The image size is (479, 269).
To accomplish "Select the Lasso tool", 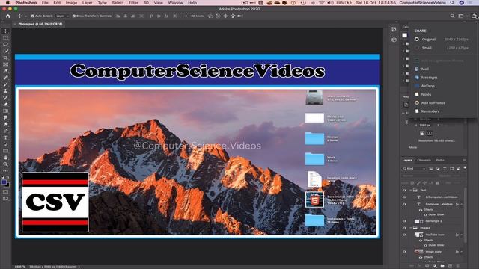I will click(5, 45).
